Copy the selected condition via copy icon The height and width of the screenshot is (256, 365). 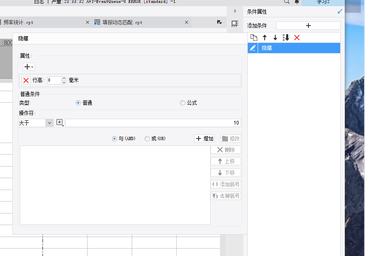pyautogui.click(x=254, y=38)
